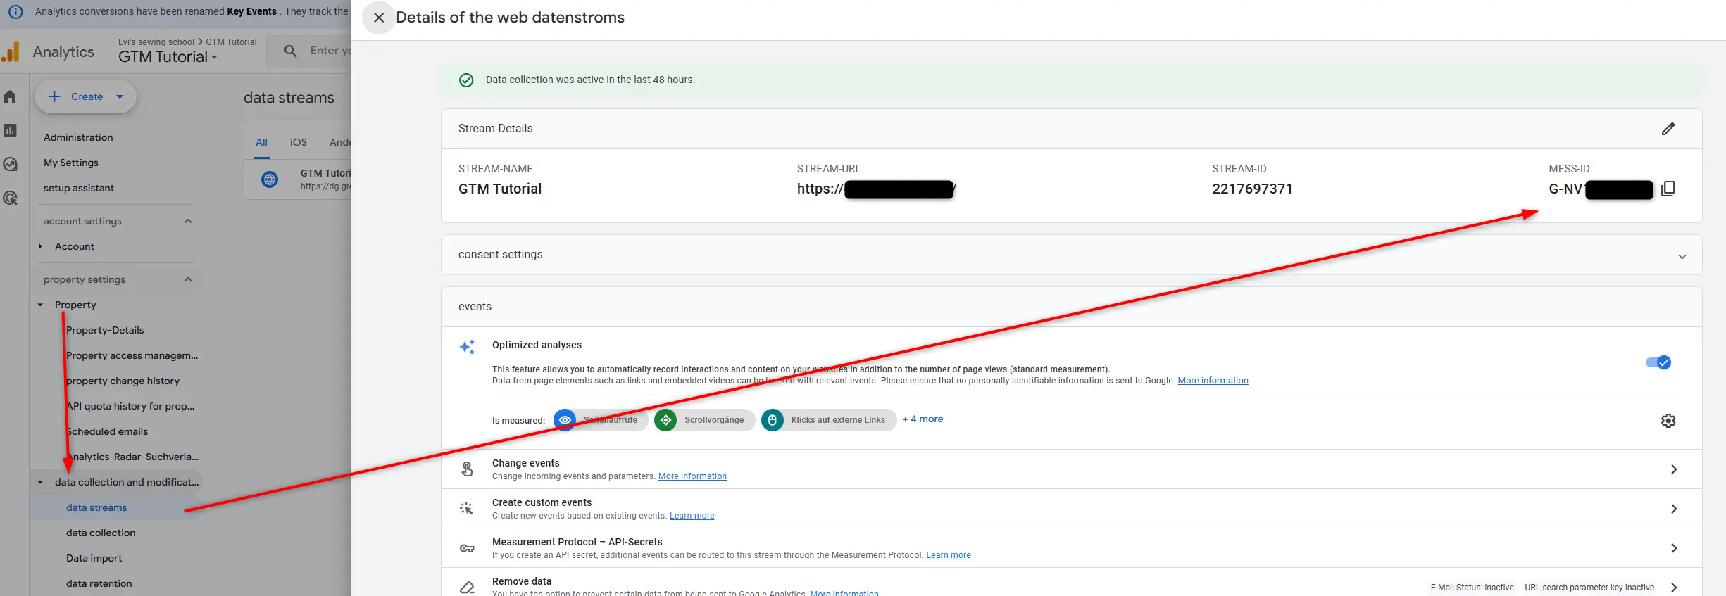Switch to the iOS tab
Viewport: 1726px width, 596px height.
[298, 142]
